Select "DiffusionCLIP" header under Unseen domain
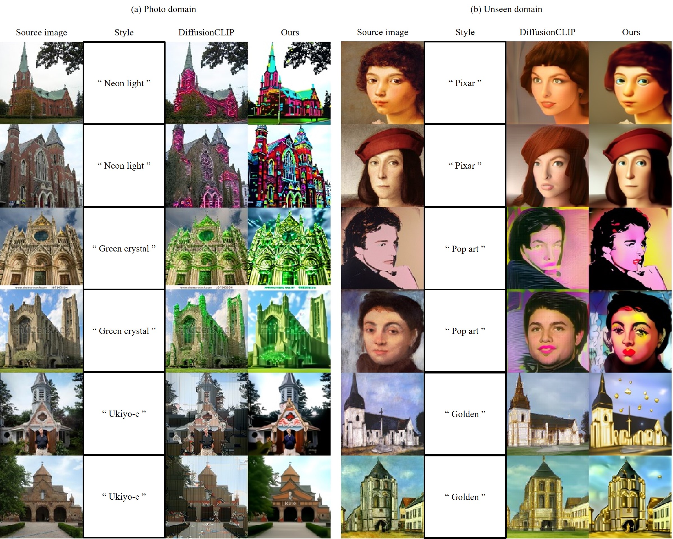Image resolution: width=673 pixels, height=539 pixels. (547, 32)
